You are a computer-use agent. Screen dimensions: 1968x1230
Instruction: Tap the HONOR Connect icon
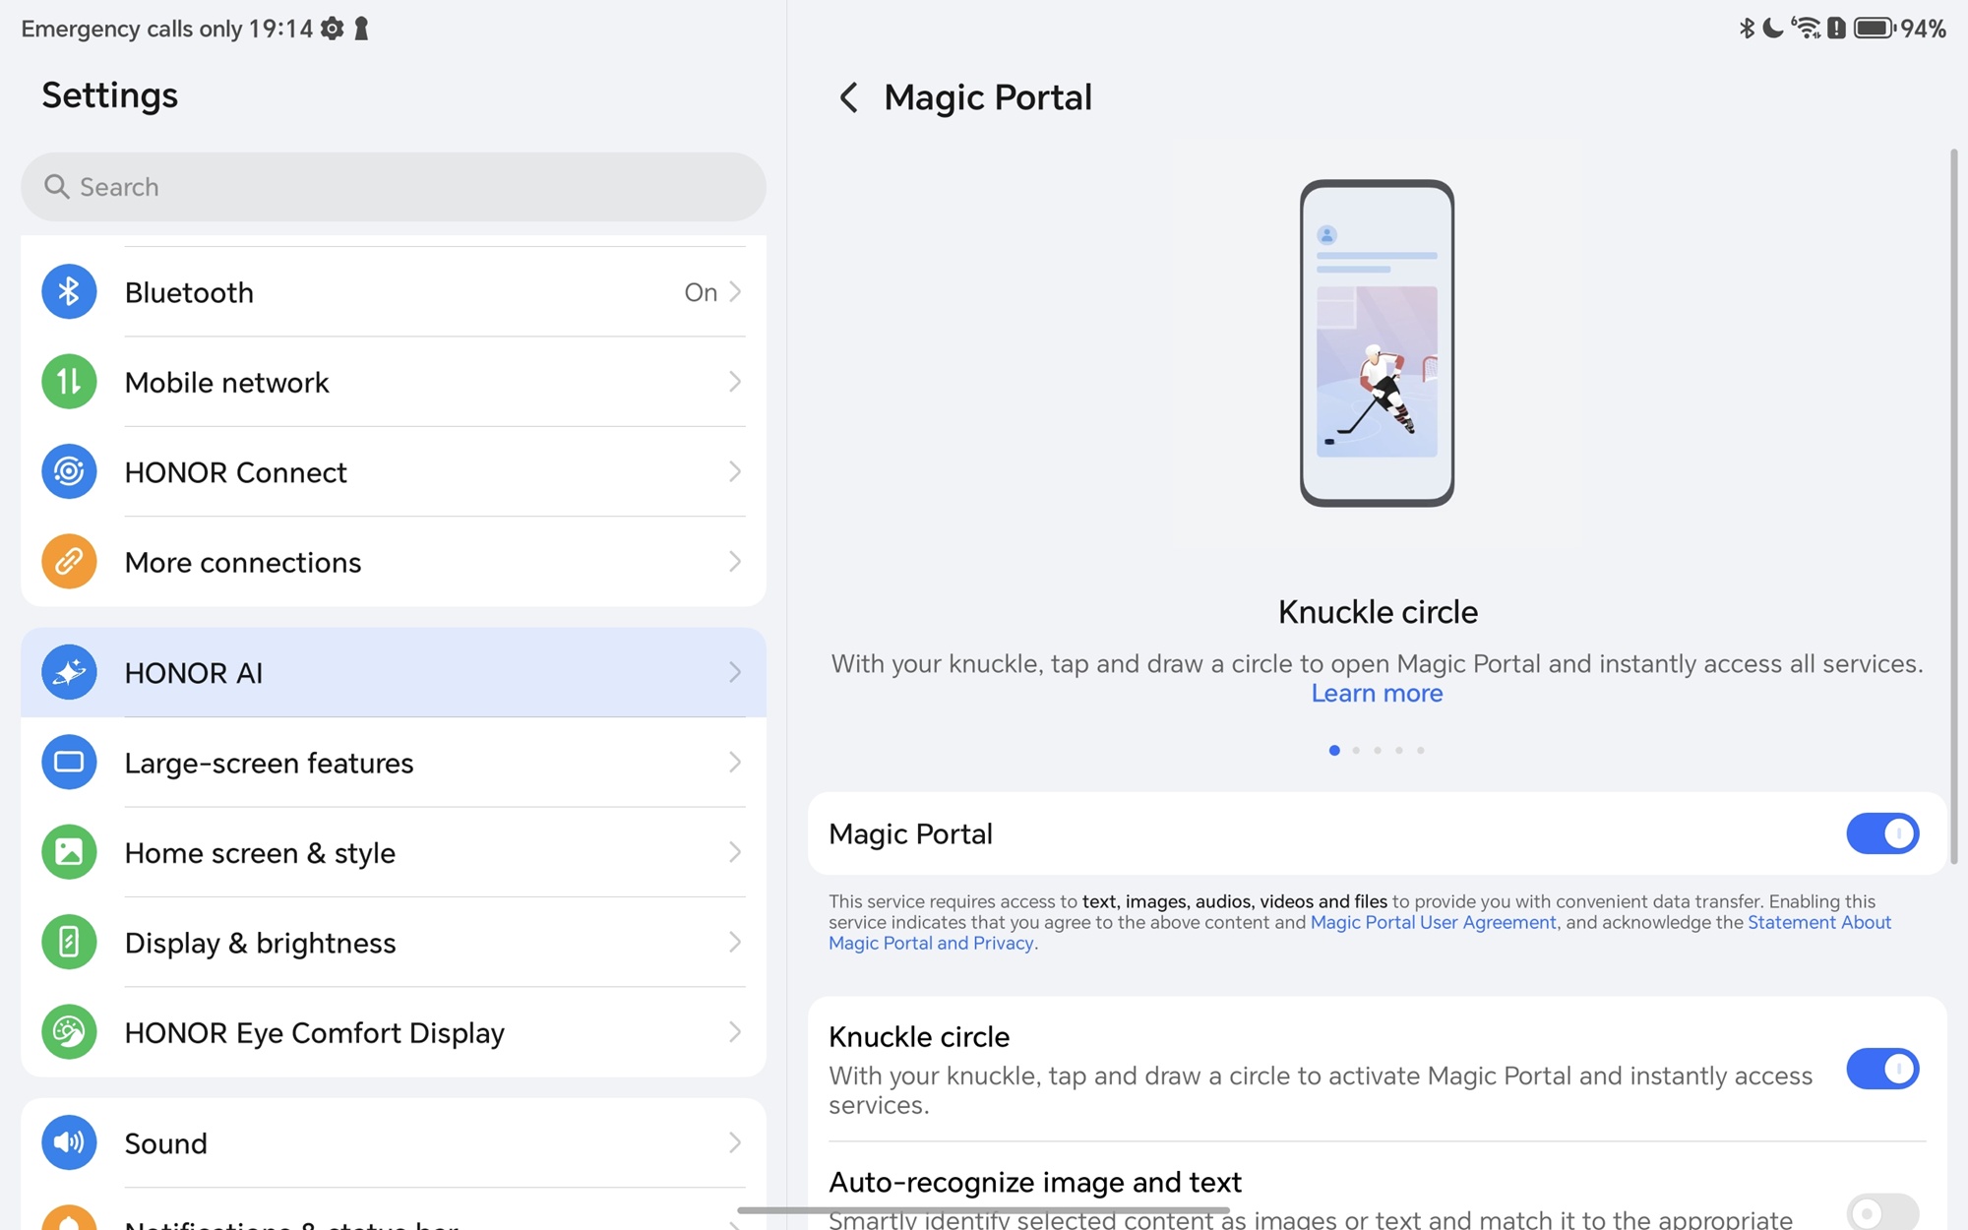(x=69, y=471)
